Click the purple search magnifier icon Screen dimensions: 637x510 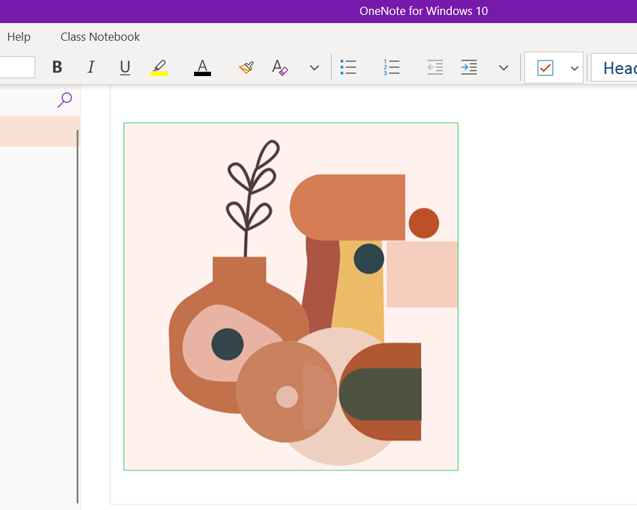click(x=64, y=101)
